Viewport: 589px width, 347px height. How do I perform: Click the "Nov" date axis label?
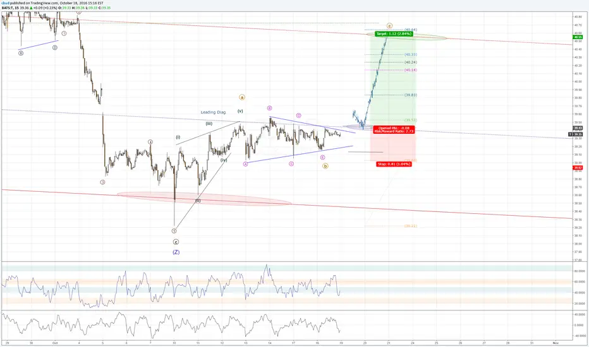tap(556, 343)
